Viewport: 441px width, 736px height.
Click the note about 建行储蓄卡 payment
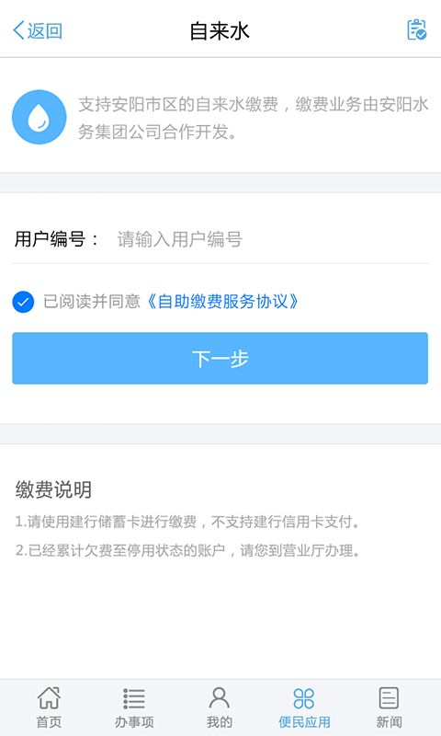click(x=188, y=522)
